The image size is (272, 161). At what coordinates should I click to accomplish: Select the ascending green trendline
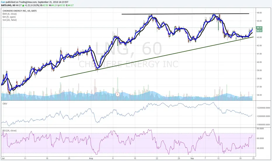click(157, 57)
